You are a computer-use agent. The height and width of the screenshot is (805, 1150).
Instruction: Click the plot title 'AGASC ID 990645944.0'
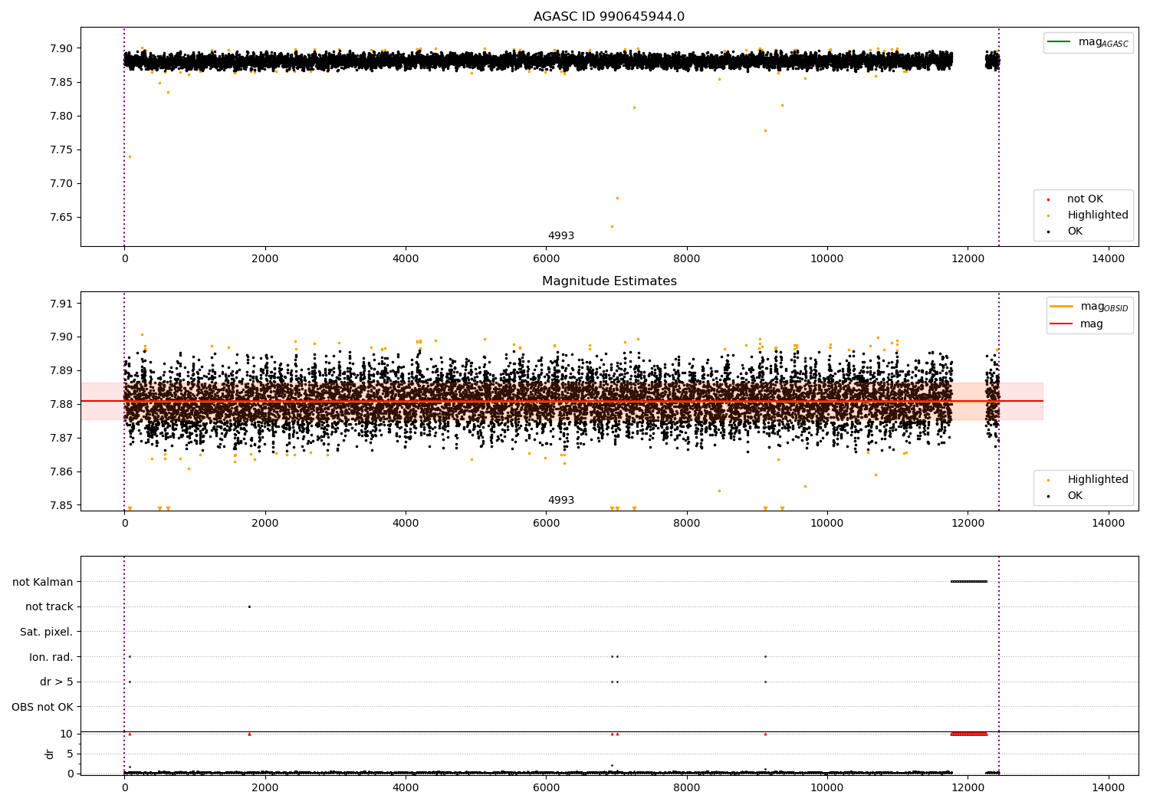(x=609, y=17)
